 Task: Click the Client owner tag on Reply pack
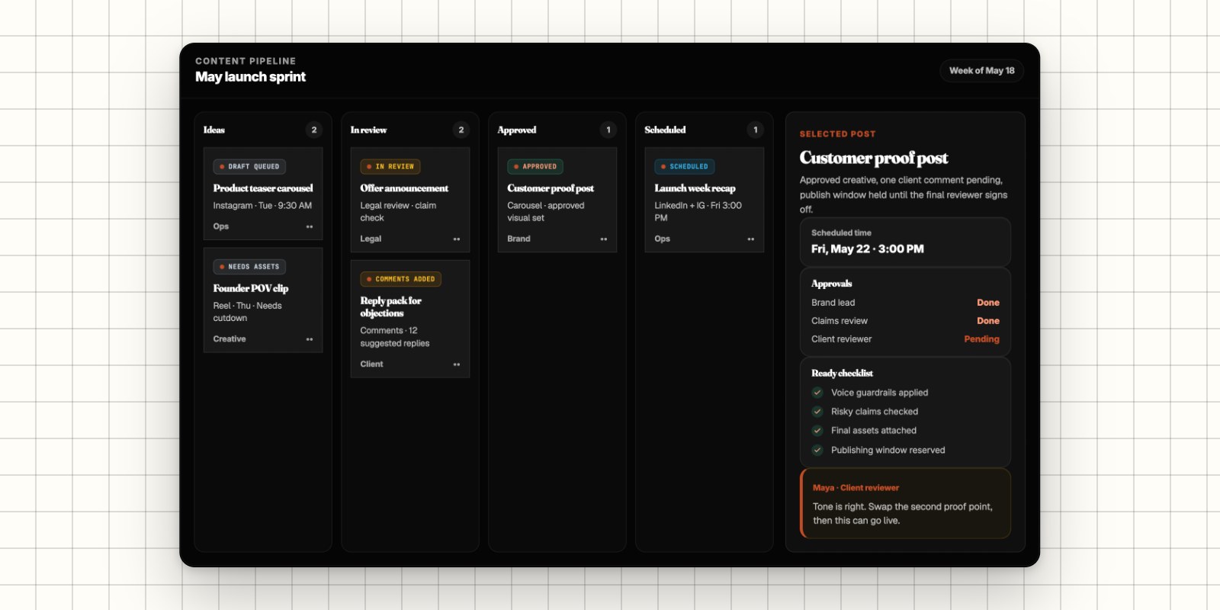click(372, 364)
